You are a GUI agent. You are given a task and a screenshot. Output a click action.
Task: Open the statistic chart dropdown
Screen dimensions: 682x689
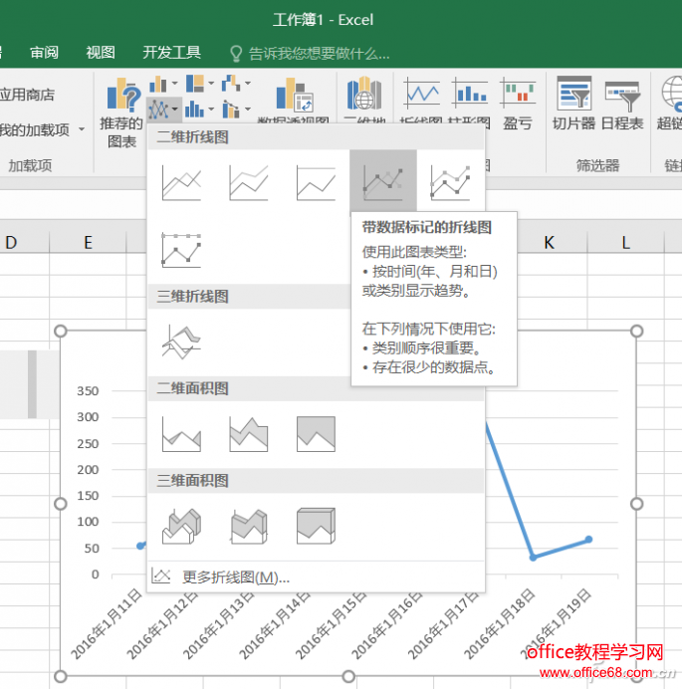pos(199,109)
